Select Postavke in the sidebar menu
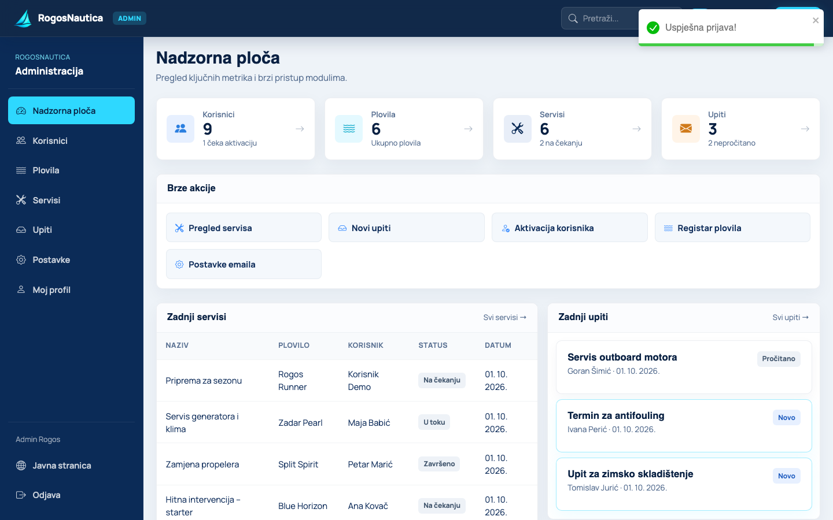The image size is (833, 520). coord(71,260)
